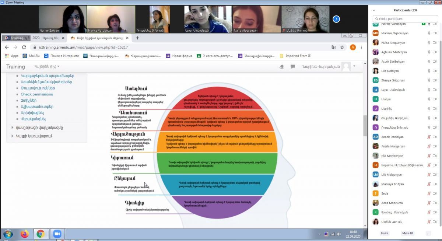Open the Հայերեն (hy) language dropdown
442x241 pixels.
coord(47,67)
